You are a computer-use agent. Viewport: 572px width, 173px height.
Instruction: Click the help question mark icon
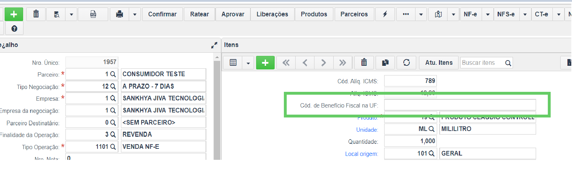pos(14,28)
